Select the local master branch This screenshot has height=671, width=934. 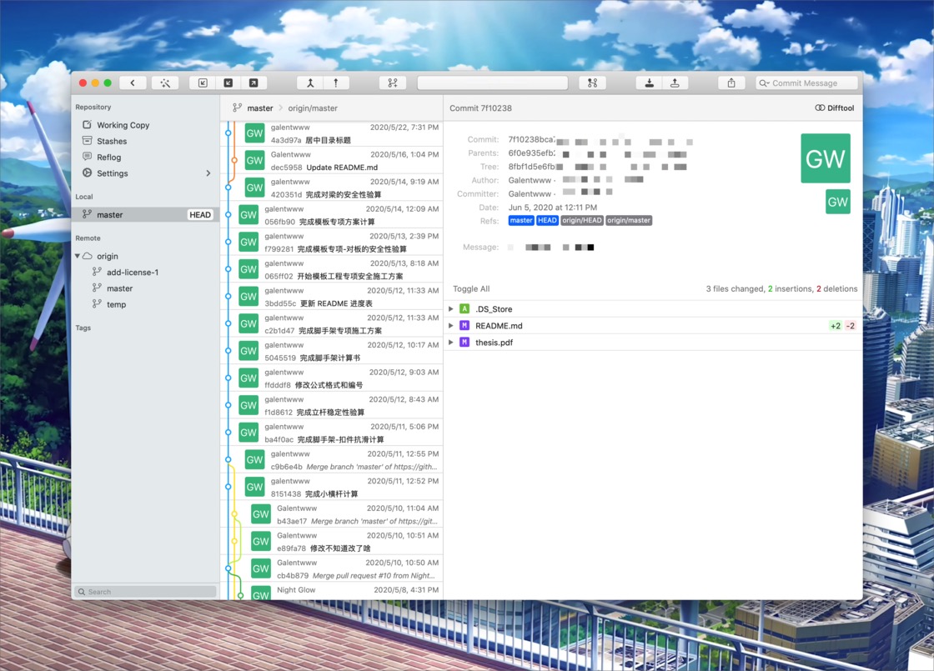point(145,214)
